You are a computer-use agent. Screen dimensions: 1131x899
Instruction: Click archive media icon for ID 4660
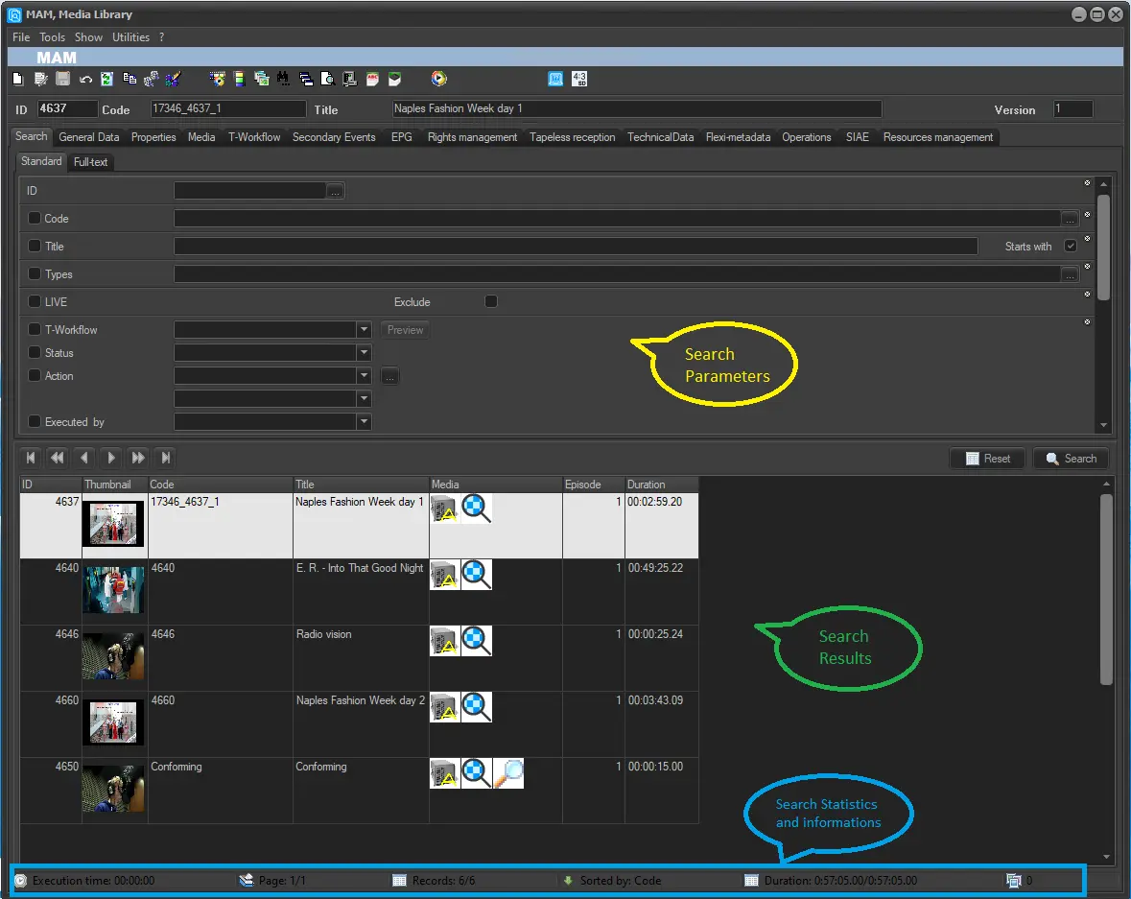444,707
